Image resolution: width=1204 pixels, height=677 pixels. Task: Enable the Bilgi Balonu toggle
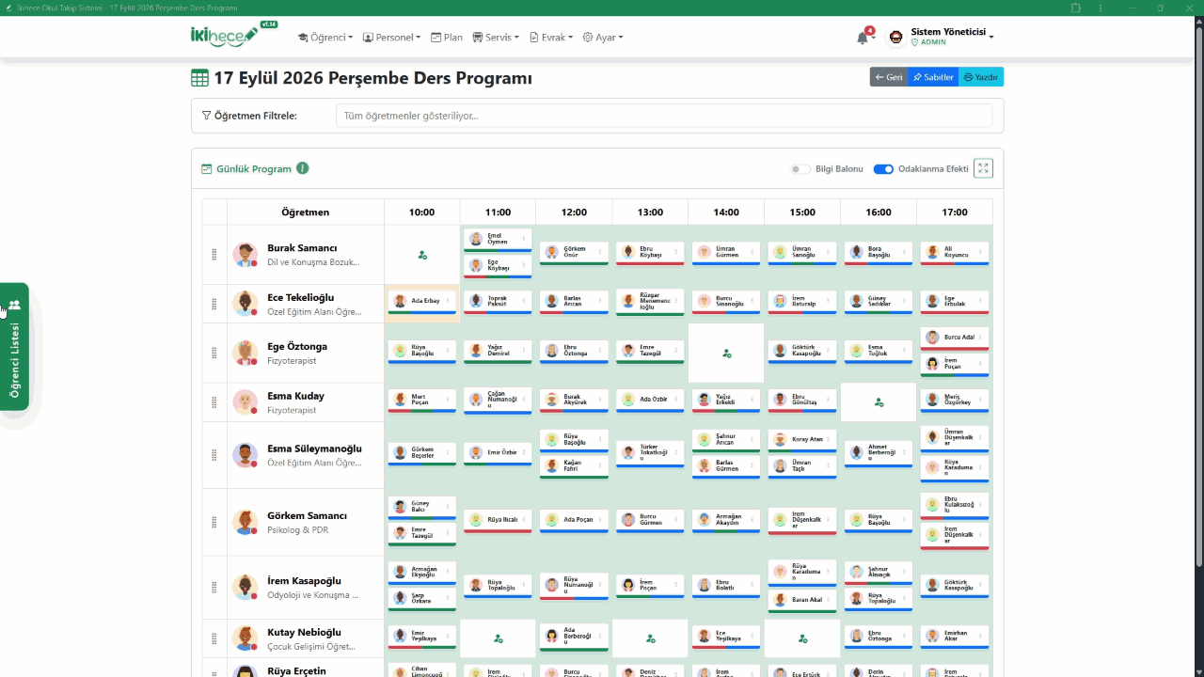click(800, 169)
